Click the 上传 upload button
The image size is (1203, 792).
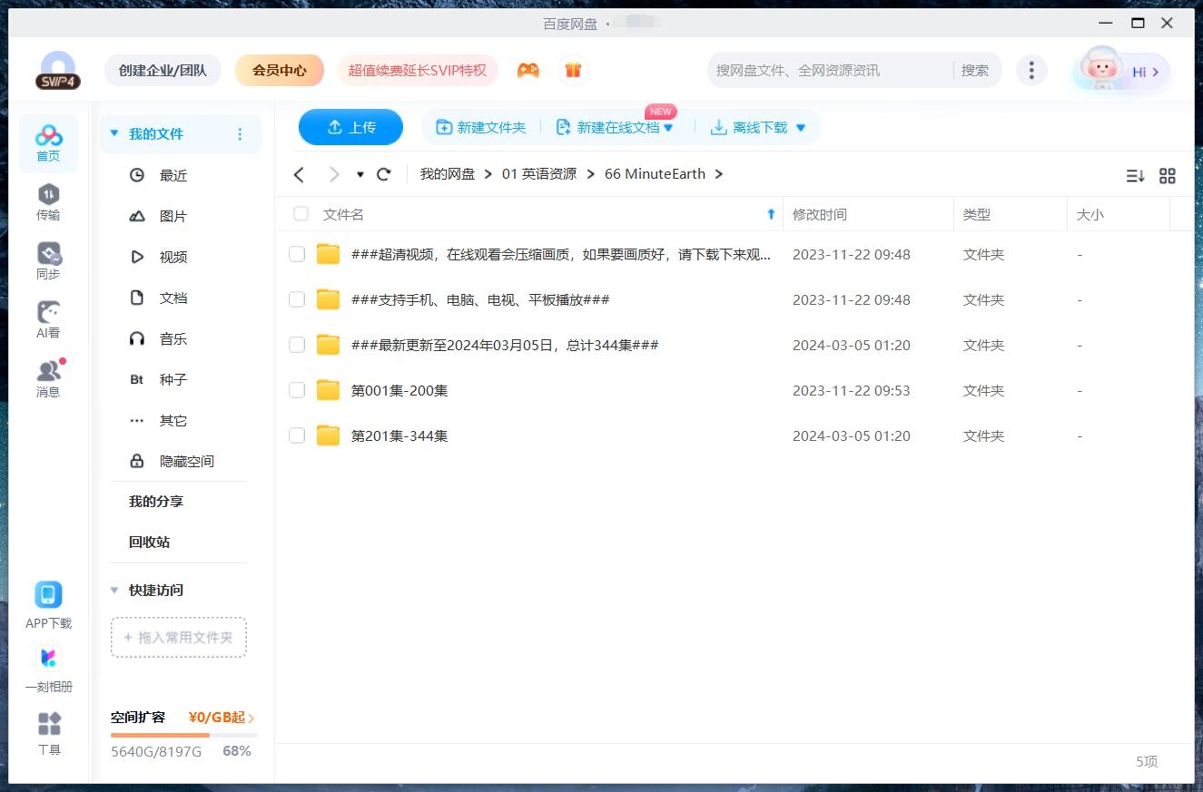[x=350, y=127]
